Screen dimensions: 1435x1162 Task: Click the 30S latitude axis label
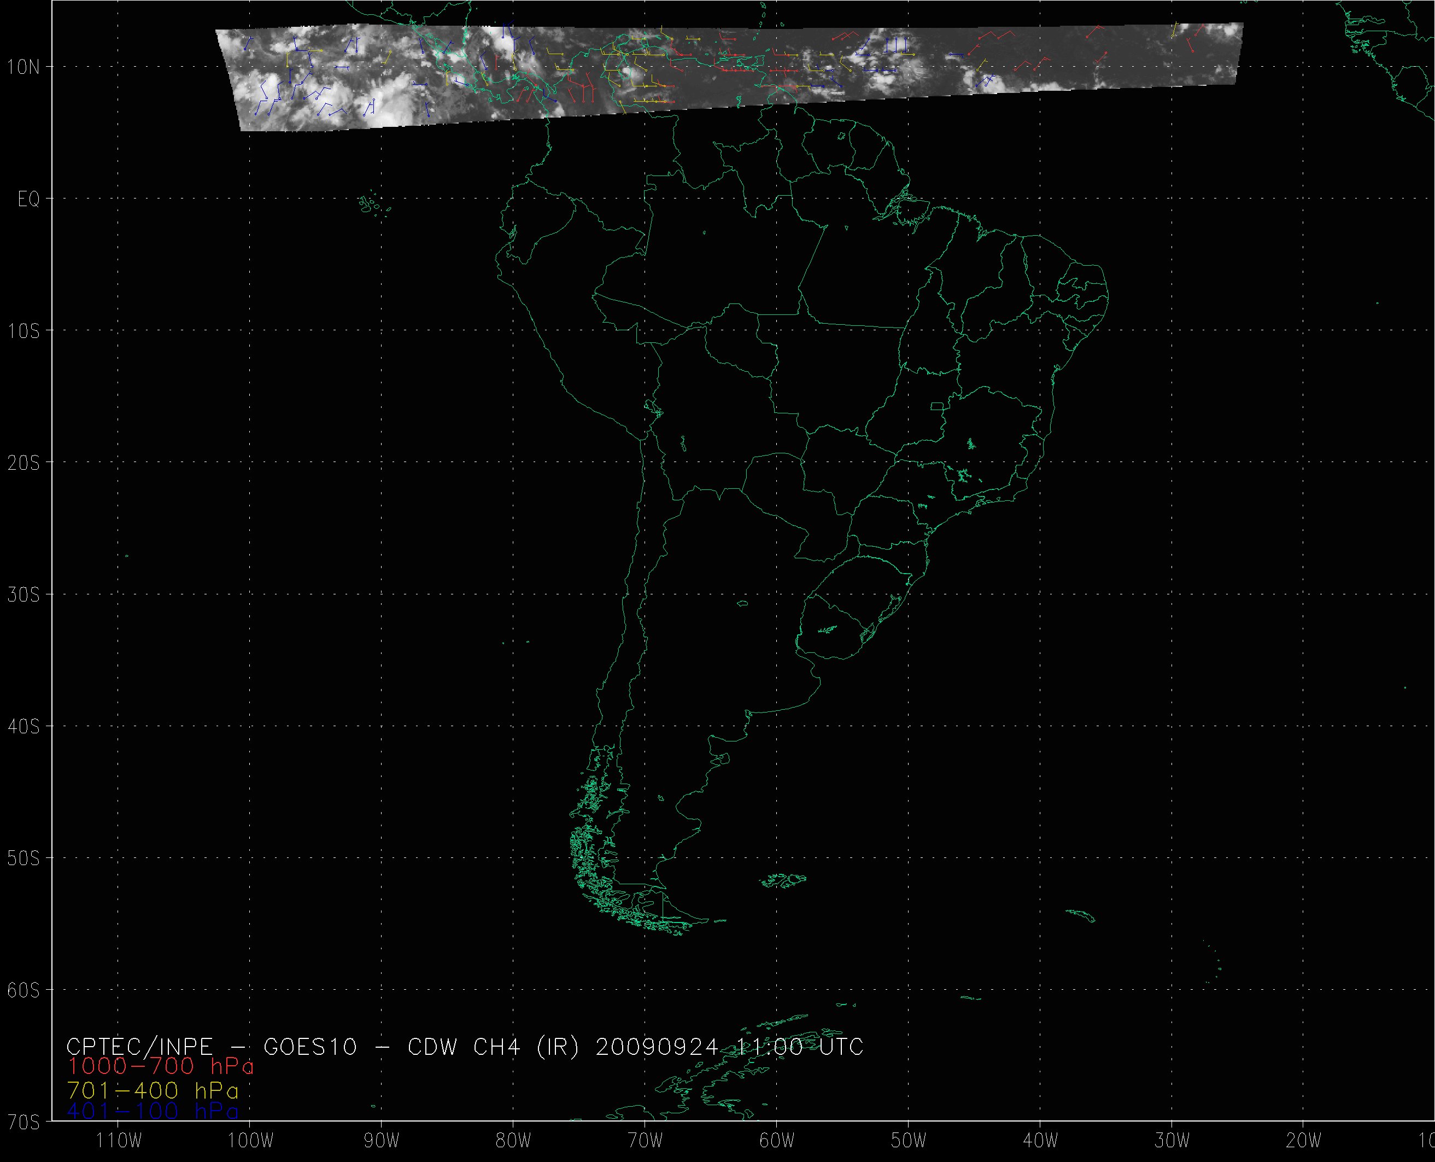pos(24,595)
